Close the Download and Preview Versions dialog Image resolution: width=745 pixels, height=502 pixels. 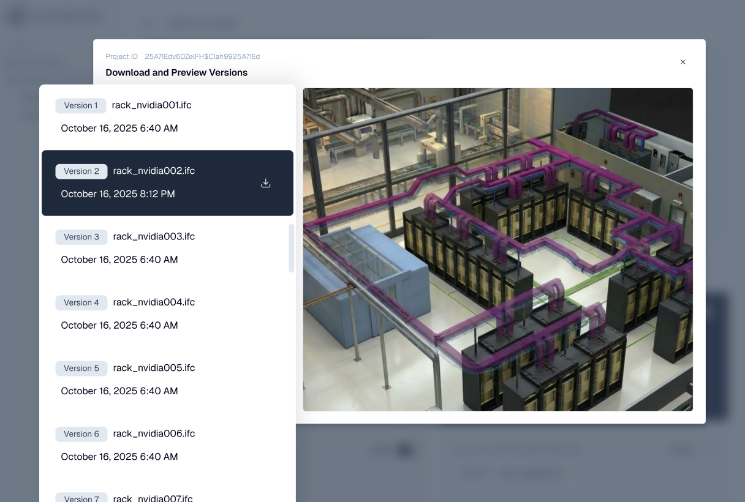683,62
